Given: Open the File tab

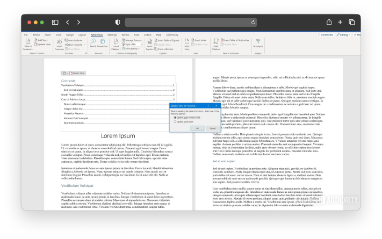Looking at the screenshot, I should coord(26,35).
